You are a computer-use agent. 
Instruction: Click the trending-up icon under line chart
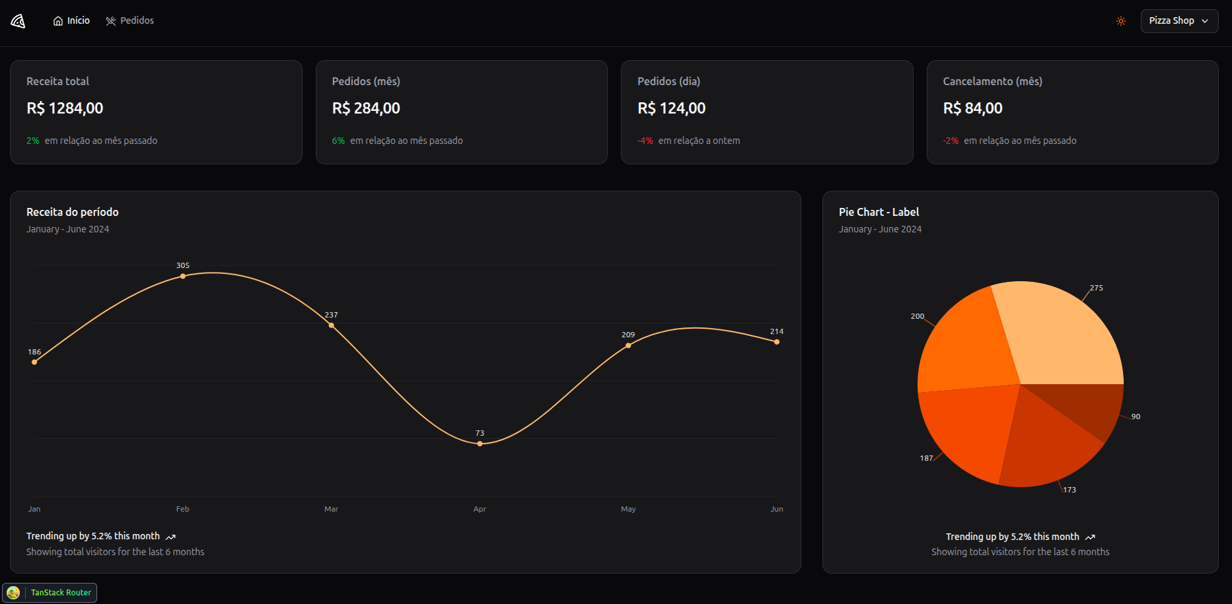(x=170, y=537)
